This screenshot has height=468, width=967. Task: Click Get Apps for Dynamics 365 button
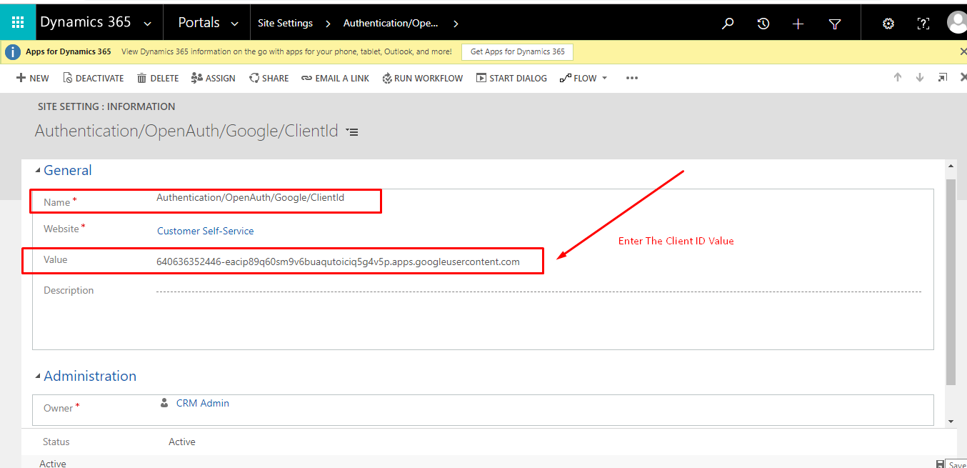click(518, 51)
